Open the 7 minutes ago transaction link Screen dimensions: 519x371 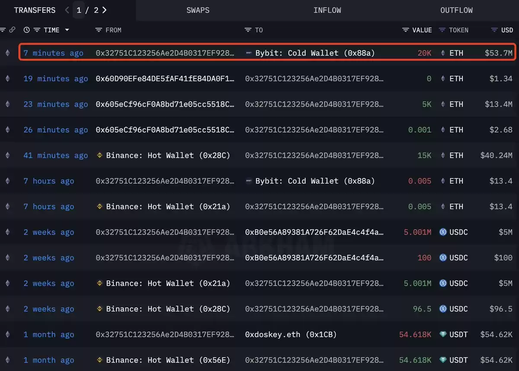(53, 53)
